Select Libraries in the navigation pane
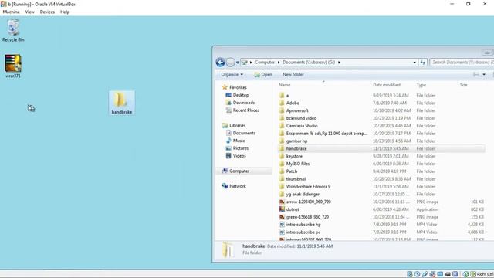 coord(234,125)
